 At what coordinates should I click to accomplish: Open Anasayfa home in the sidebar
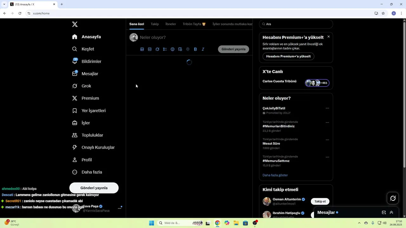(87, 37)
